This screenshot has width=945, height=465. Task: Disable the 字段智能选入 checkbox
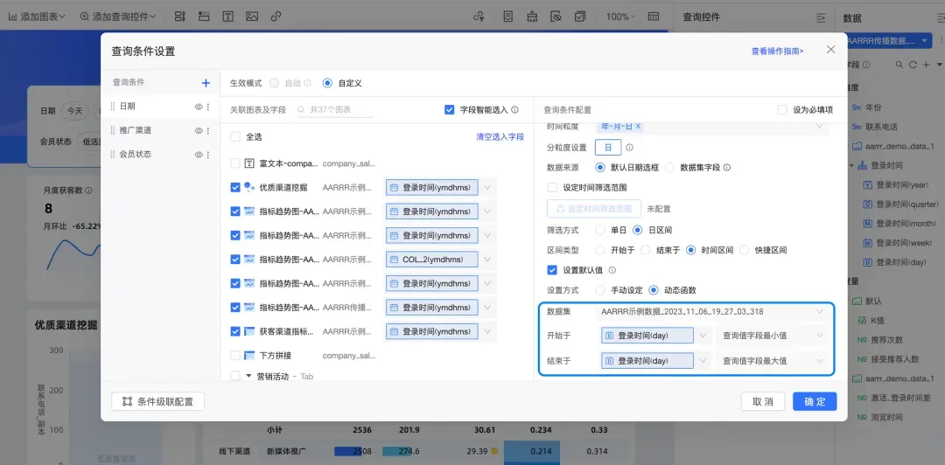pyautogui.click(x=449, y=109)
